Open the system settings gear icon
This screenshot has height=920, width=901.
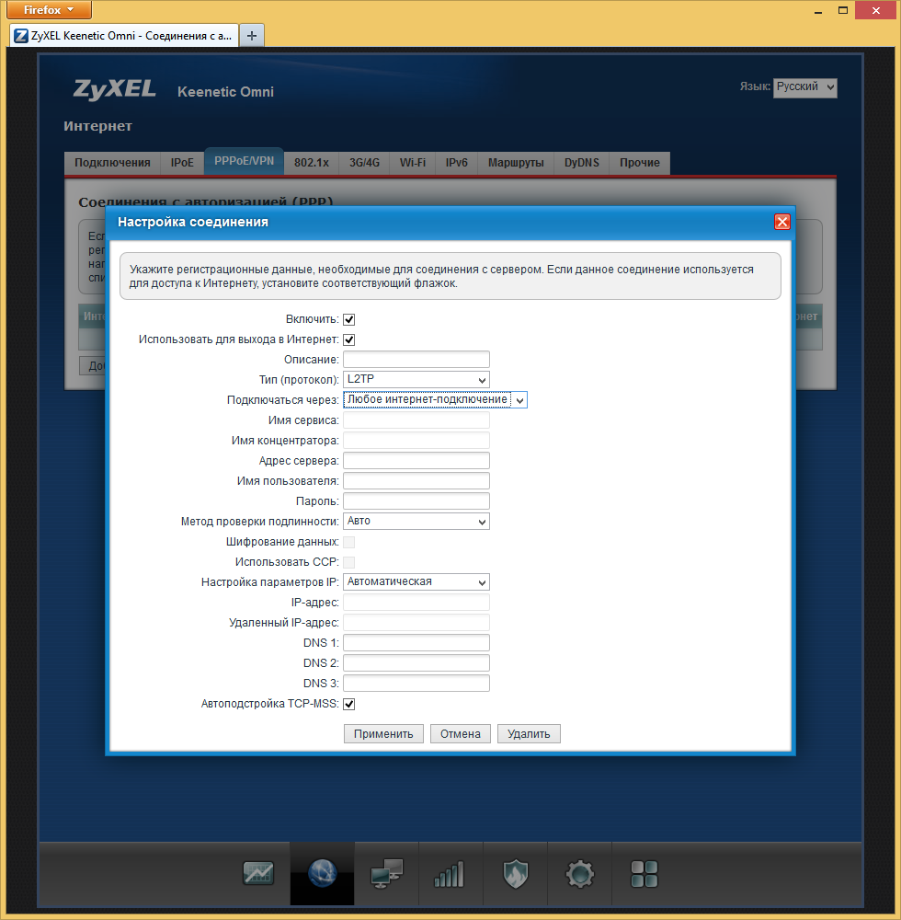[580, 874]
